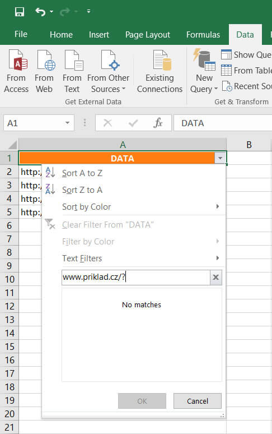The image size is (272, 434).
Task: Select row 5 header
Action: click(x=9, y=213)
